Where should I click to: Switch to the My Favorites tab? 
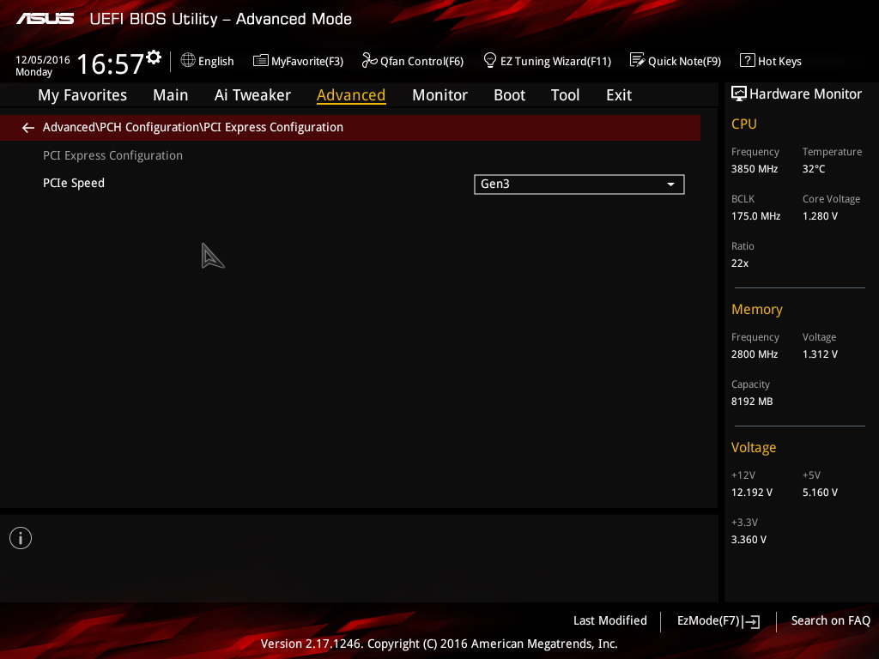pyautogui.click(x=82, y=95)
